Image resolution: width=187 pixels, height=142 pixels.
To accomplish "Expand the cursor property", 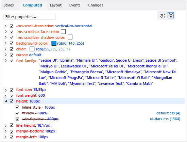I will tap(5, 55).
